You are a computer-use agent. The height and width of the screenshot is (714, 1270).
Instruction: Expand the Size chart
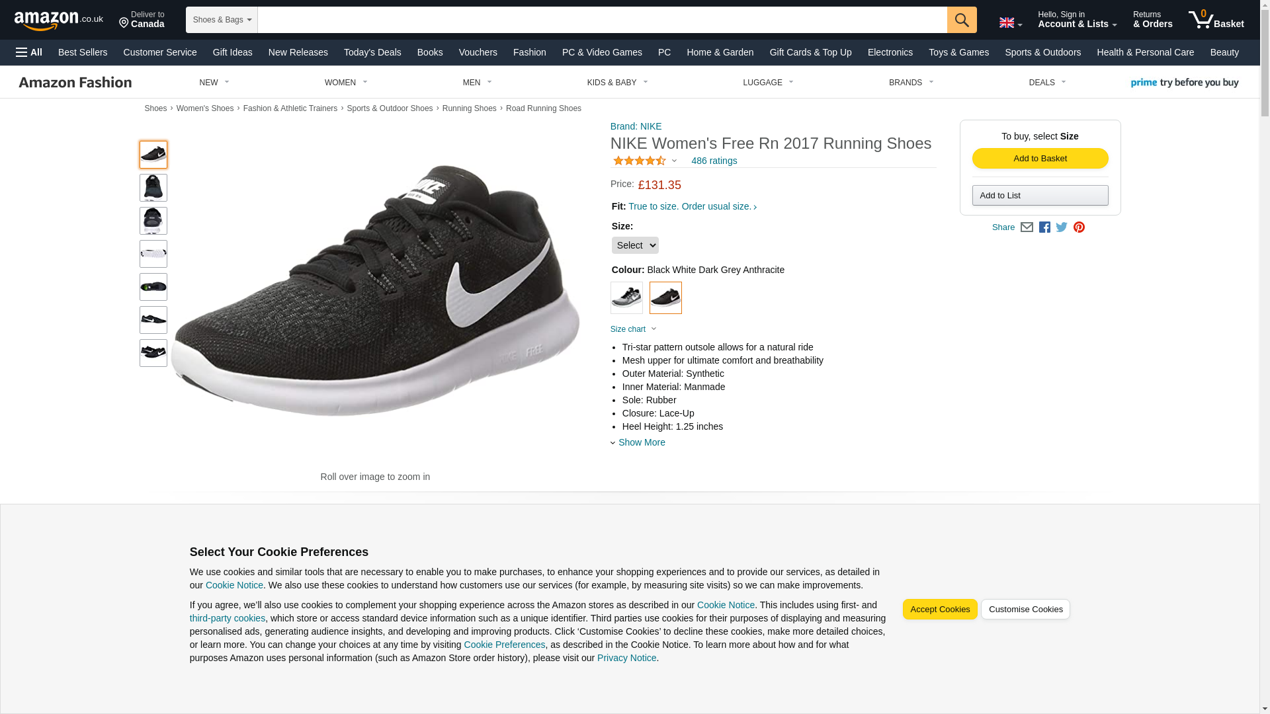pos(633,329)
